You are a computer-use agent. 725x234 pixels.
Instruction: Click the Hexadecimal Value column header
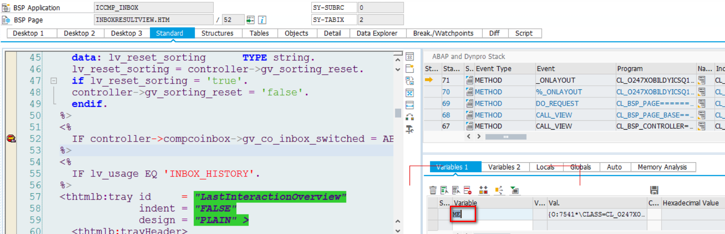click(693, 203)
